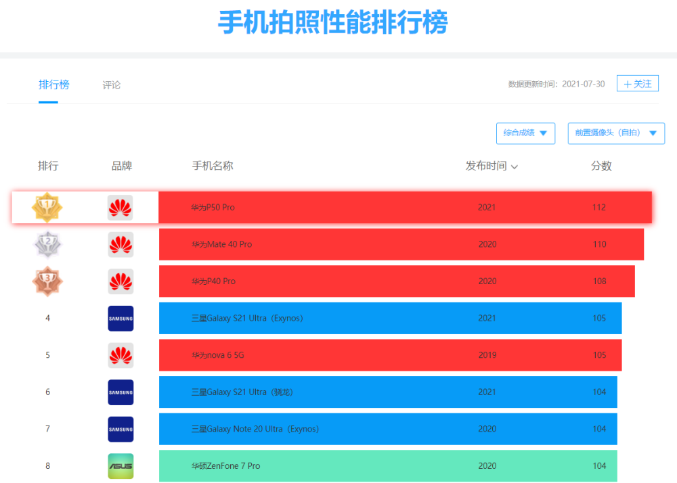
Task: Click the ＋关注 follow button
Action: point(637,84)
